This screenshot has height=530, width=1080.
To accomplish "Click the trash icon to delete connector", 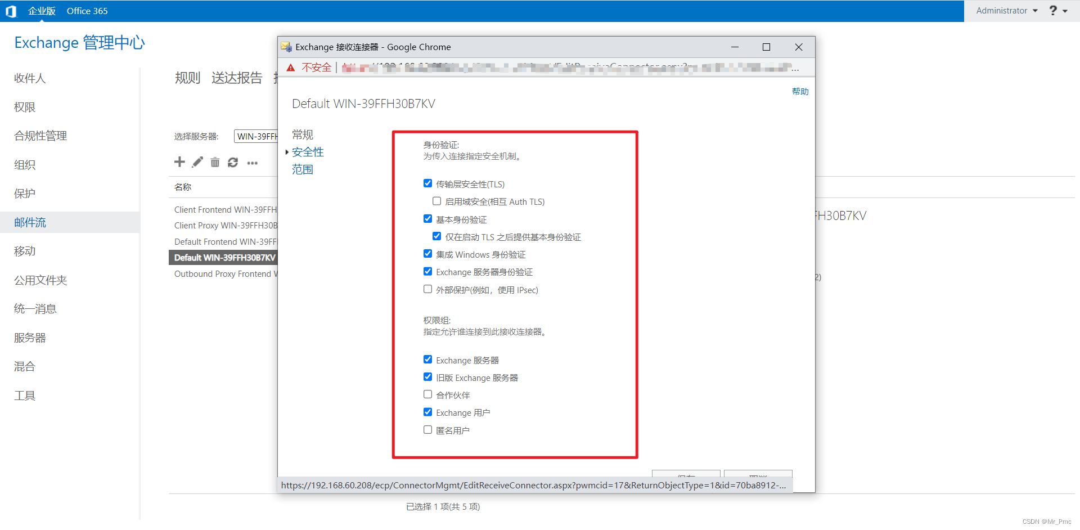I will point(215,162).
